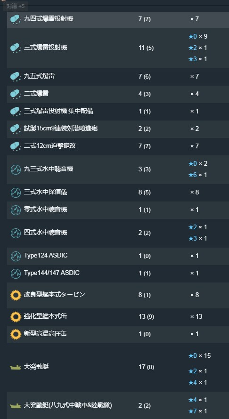This screenshot has height=419, width=229.
Task: Click the 零式水中聴音機 entry
Action: [x=46, y=209]
